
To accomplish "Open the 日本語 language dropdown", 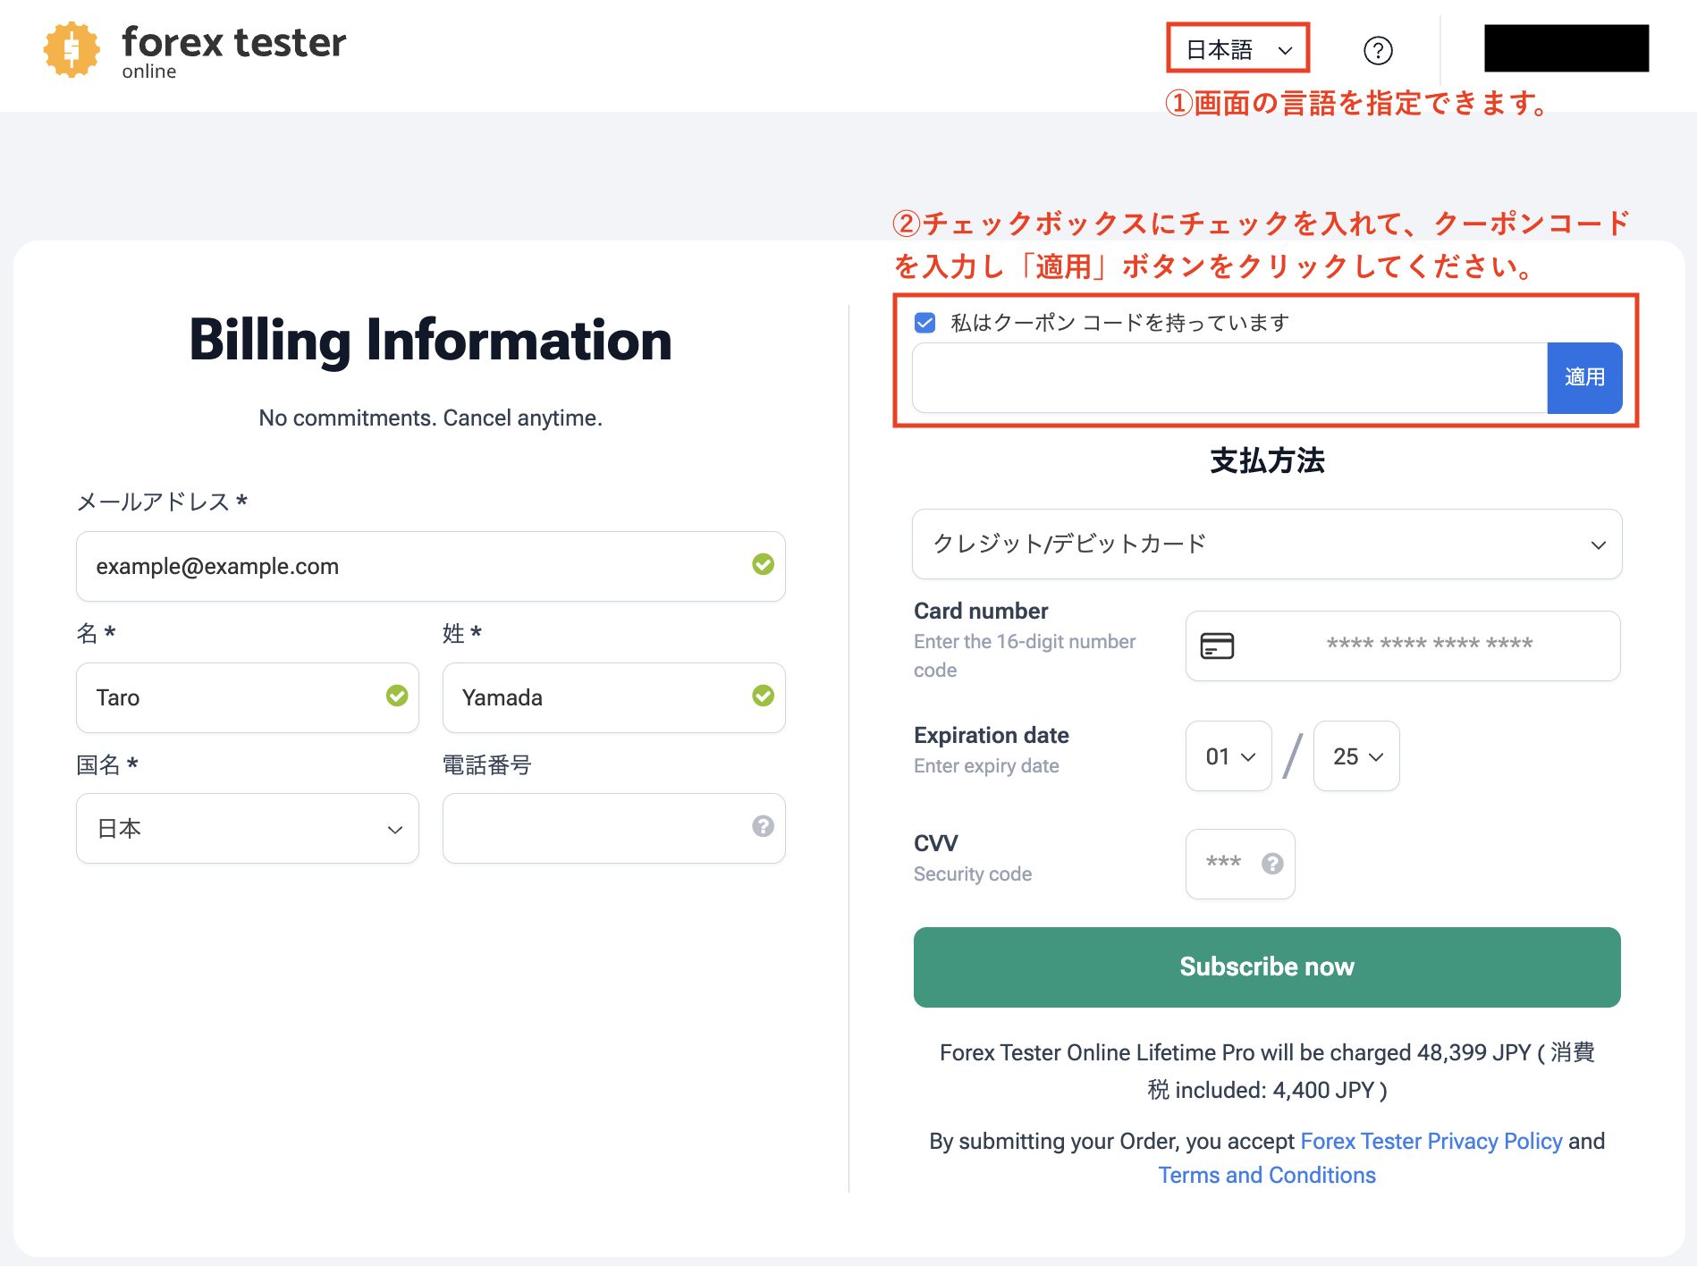I will click(x=1237, y=50).
